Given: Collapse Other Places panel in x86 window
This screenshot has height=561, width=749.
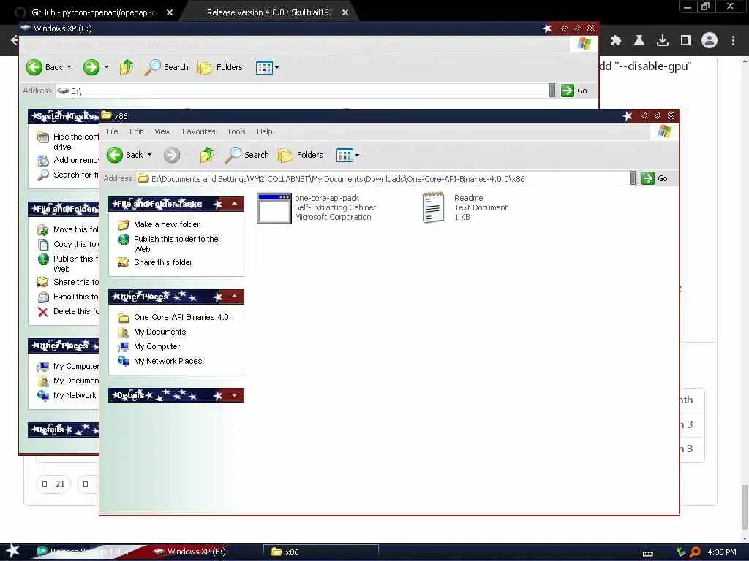Looking at the screenshot, I should tap(235, 297).
